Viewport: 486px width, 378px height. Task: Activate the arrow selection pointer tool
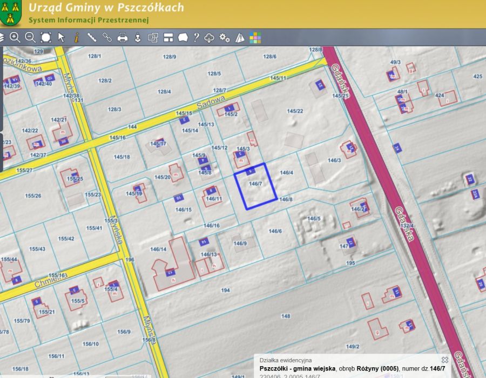pos(61,37)
